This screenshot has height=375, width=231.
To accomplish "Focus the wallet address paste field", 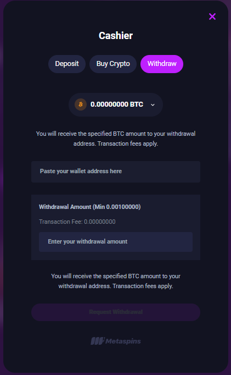I will tap(116, 172).
